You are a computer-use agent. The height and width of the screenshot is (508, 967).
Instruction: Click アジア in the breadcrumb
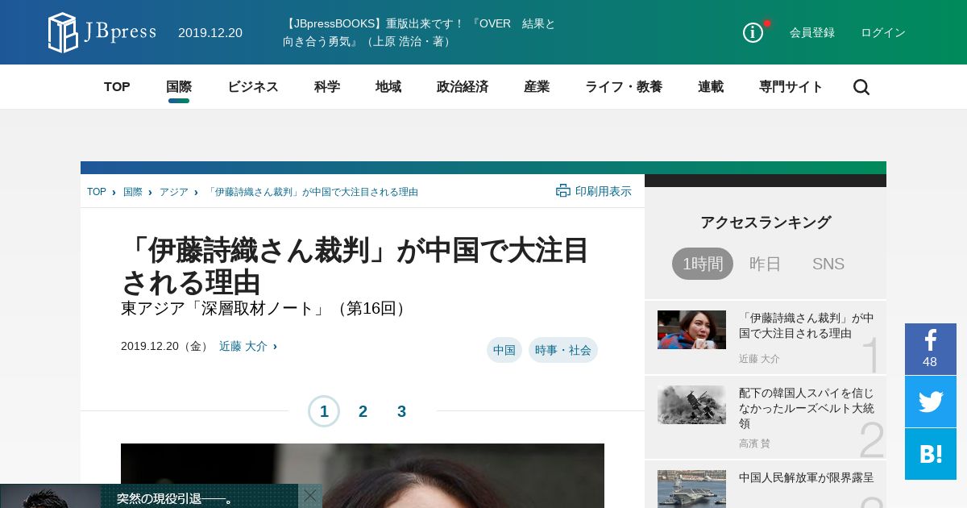tap(174, 192)
